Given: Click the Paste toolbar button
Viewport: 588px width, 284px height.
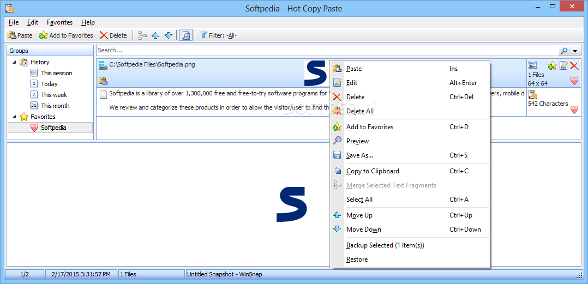Looking at the screenshot, I should pos(20,35).
